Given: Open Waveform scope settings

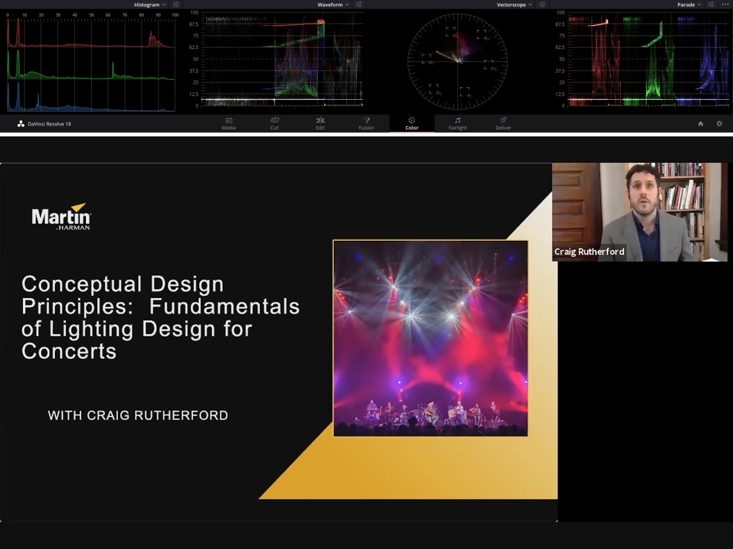Looking at the screenshot, I should 359,5.
